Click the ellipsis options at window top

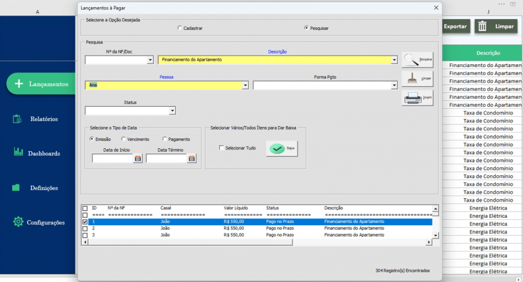[x=502, y=4]
